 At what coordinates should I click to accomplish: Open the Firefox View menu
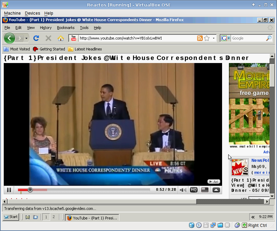31,28
